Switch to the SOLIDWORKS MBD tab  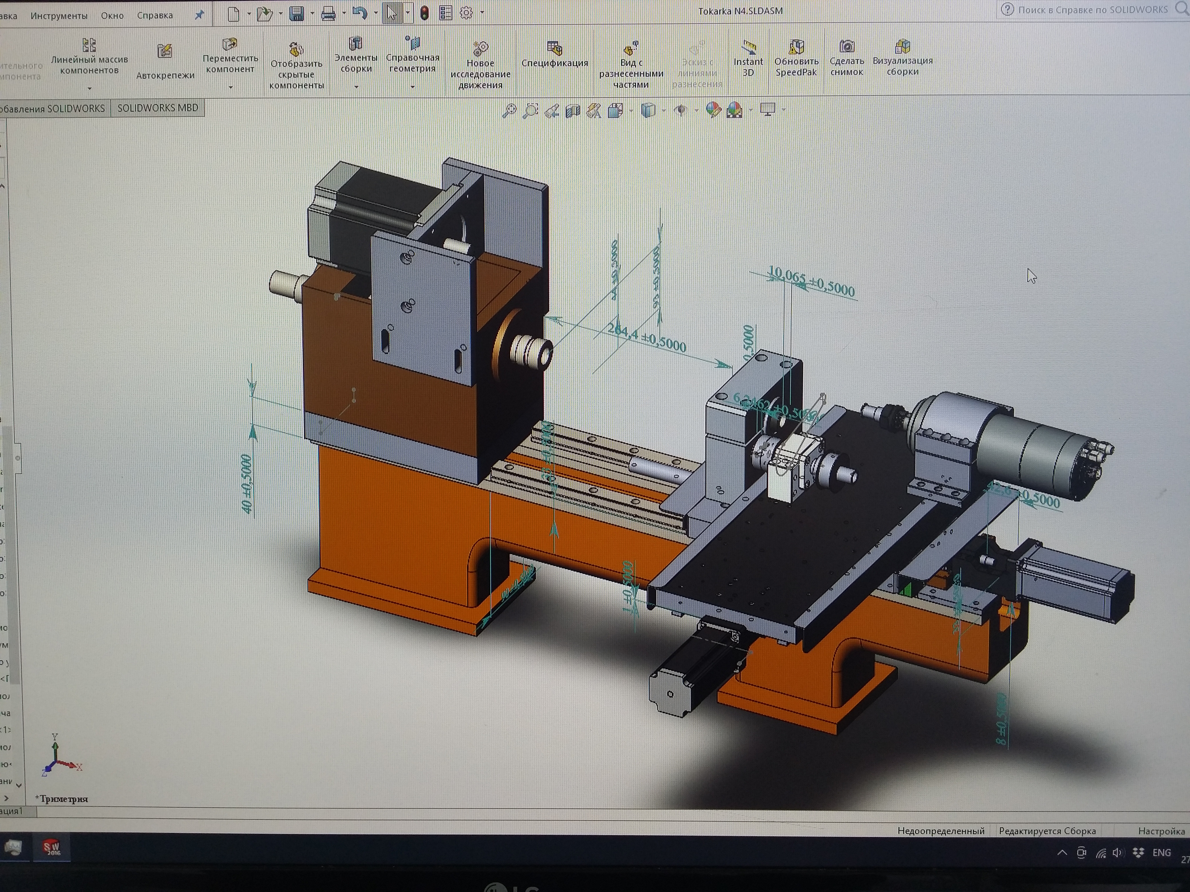pos(158,108)
